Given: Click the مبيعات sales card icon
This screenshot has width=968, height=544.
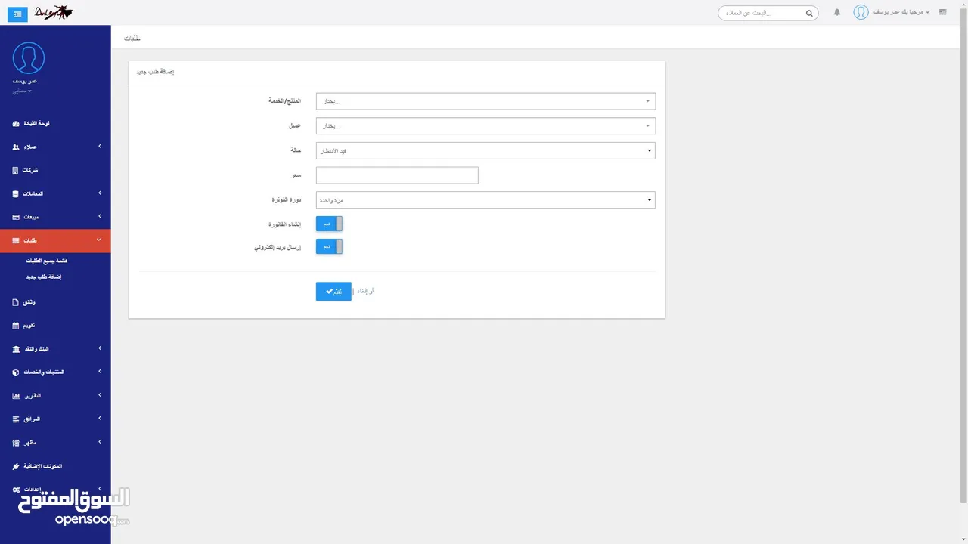Looking at the screenshot, I should 16,217.
